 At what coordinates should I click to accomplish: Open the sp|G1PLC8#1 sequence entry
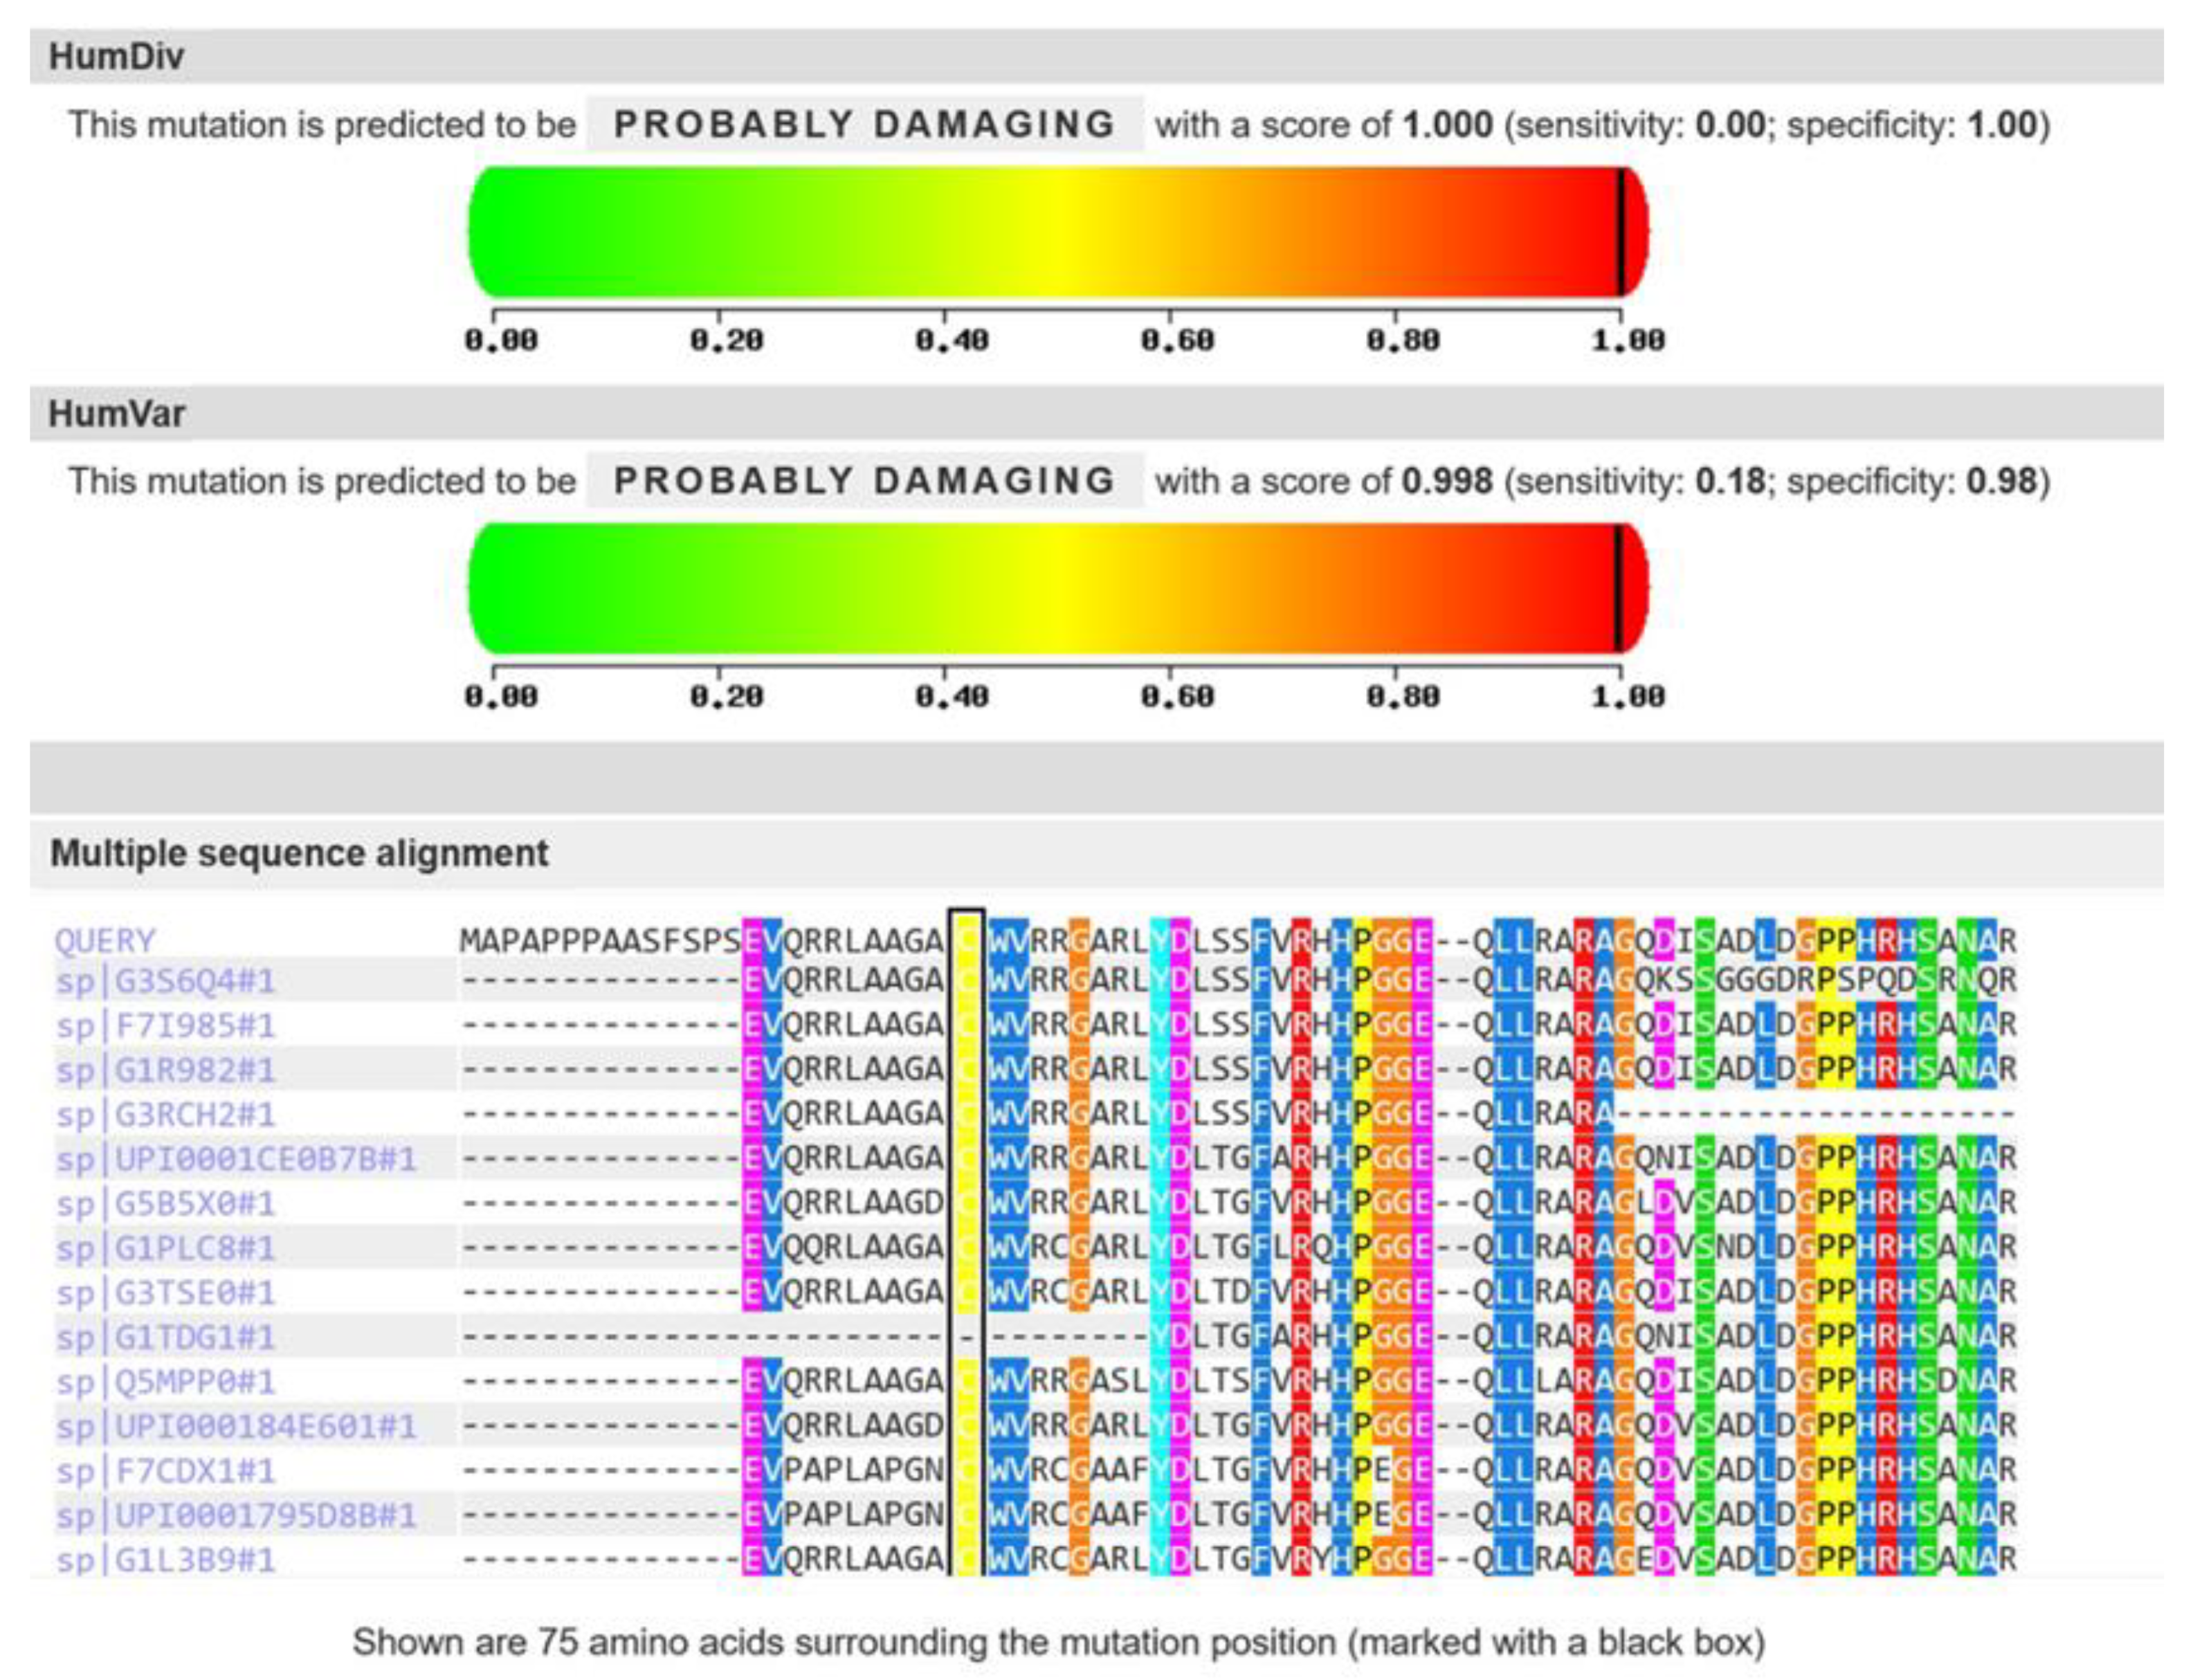tap(165, 1248)
